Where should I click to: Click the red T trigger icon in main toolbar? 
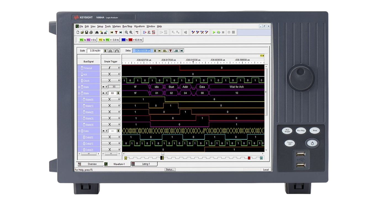click(x=116, y=32)
